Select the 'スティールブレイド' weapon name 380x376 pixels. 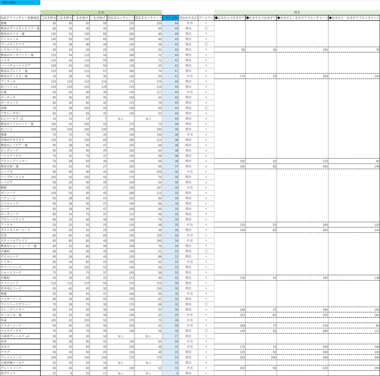coord(20,241)
